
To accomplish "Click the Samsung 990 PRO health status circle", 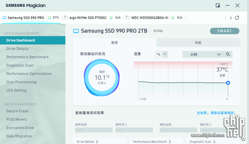I will (x=49, y=18).
